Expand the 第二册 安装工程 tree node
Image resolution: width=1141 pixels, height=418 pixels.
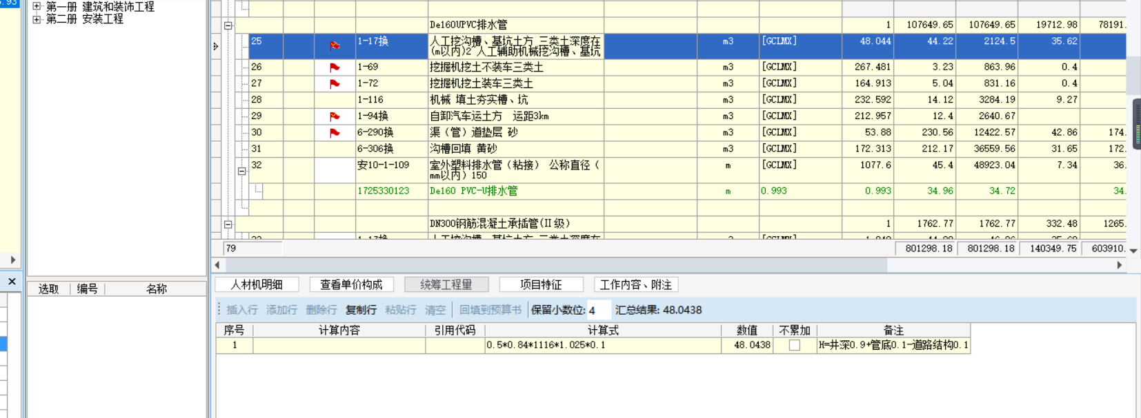pos(37,19)
